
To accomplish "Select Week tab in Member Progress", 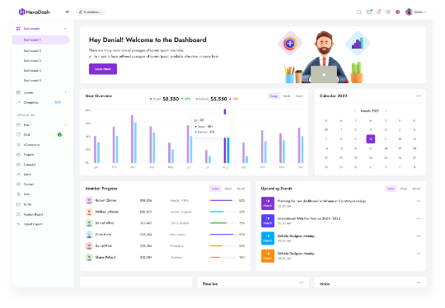I will (228, 189).
